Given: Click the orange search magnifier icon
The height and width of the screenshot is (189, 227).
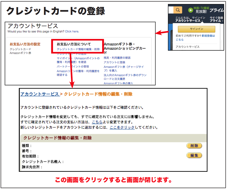Looking at the screenshot, I should pyautogui.click(x=178, y=10).
